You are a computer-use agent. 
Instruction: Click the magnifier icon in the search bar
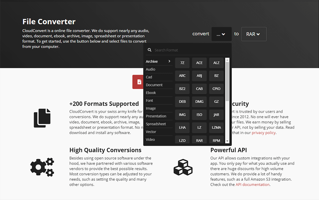[150, 50]
